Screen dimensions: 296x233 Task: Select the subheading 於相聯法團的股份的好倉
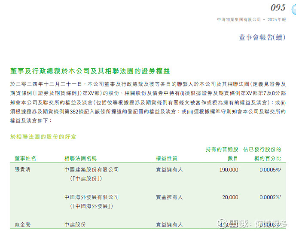43,137
